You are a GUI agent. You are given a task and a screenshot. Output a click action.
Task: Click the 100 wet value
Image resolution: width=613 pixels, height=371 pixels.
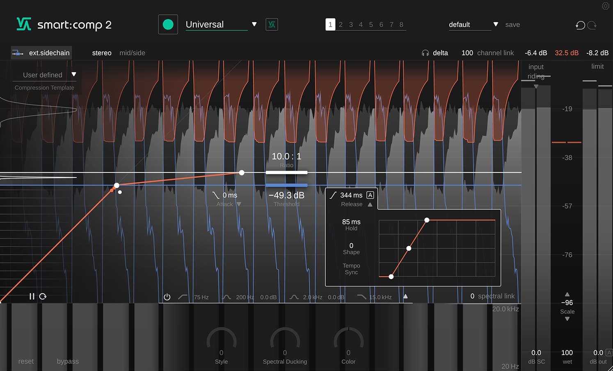(x=567, y=353)
